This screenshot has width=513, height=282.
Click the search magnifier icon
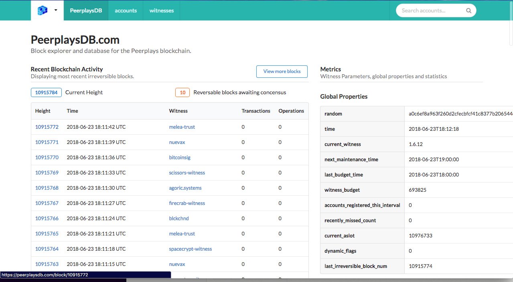click(468, 11)
